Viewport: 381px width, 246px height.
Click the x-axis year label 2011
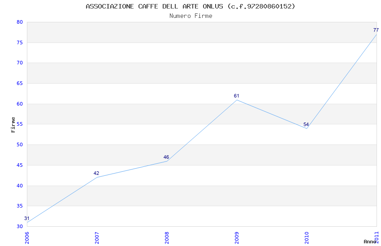[x=377, y=238]
